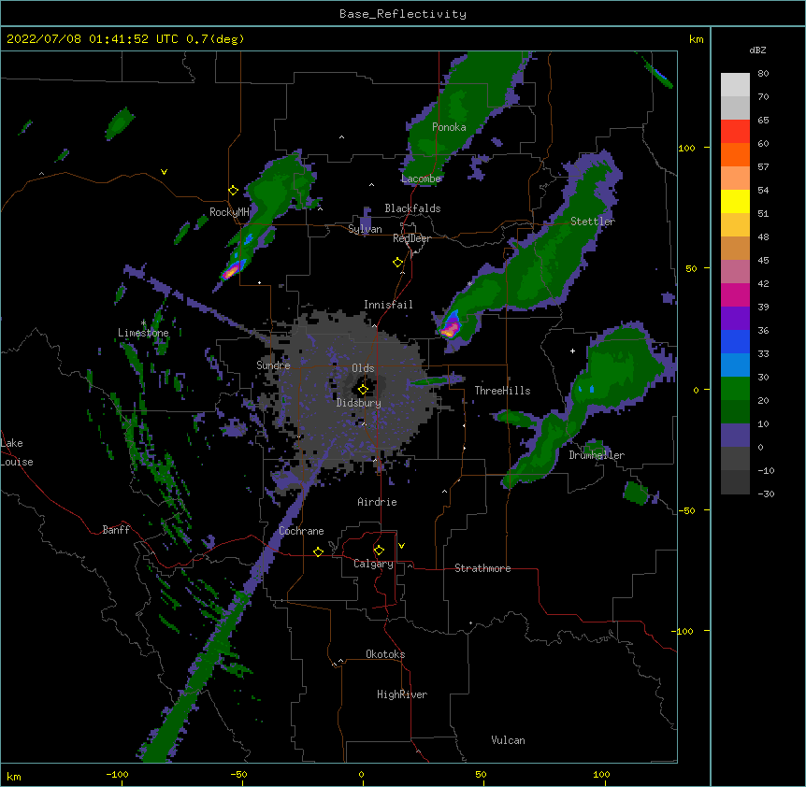806x787 pixels.
Task: Click the intense storm cell southwest of RockyMH
Action: pos(232,270)
